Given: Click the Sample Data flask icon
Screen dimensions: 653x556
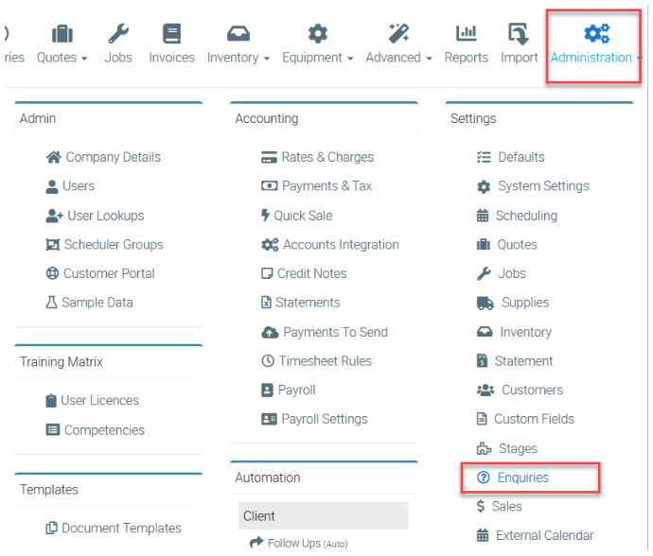Looking at the screenshot, I should point(53,304).
